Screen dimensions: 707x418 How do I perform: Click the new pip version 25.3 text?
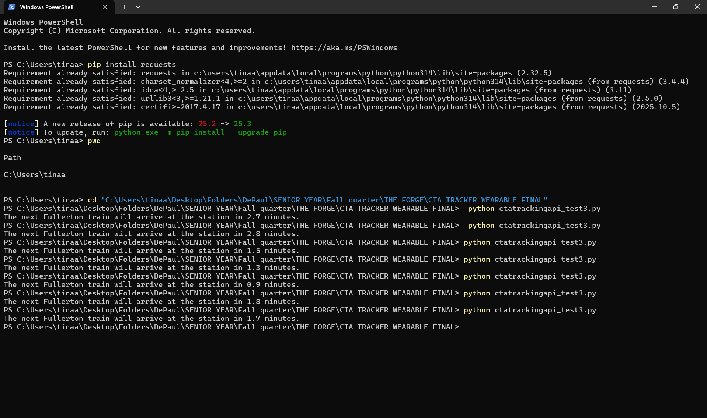pyautogui.click(x=242, y=124)
